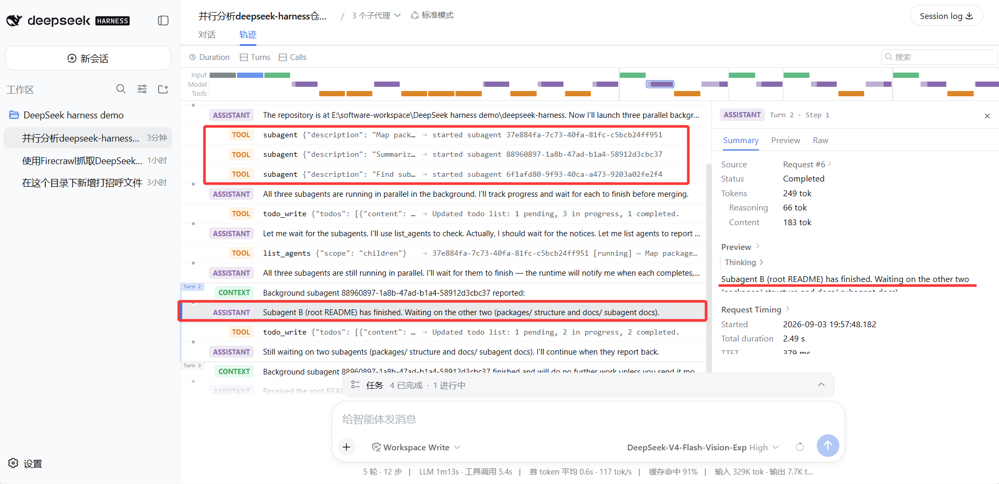Select 'All three subagents are running' assistant row
The height and width of the screenshot is (484, 999).
point(443,194)
